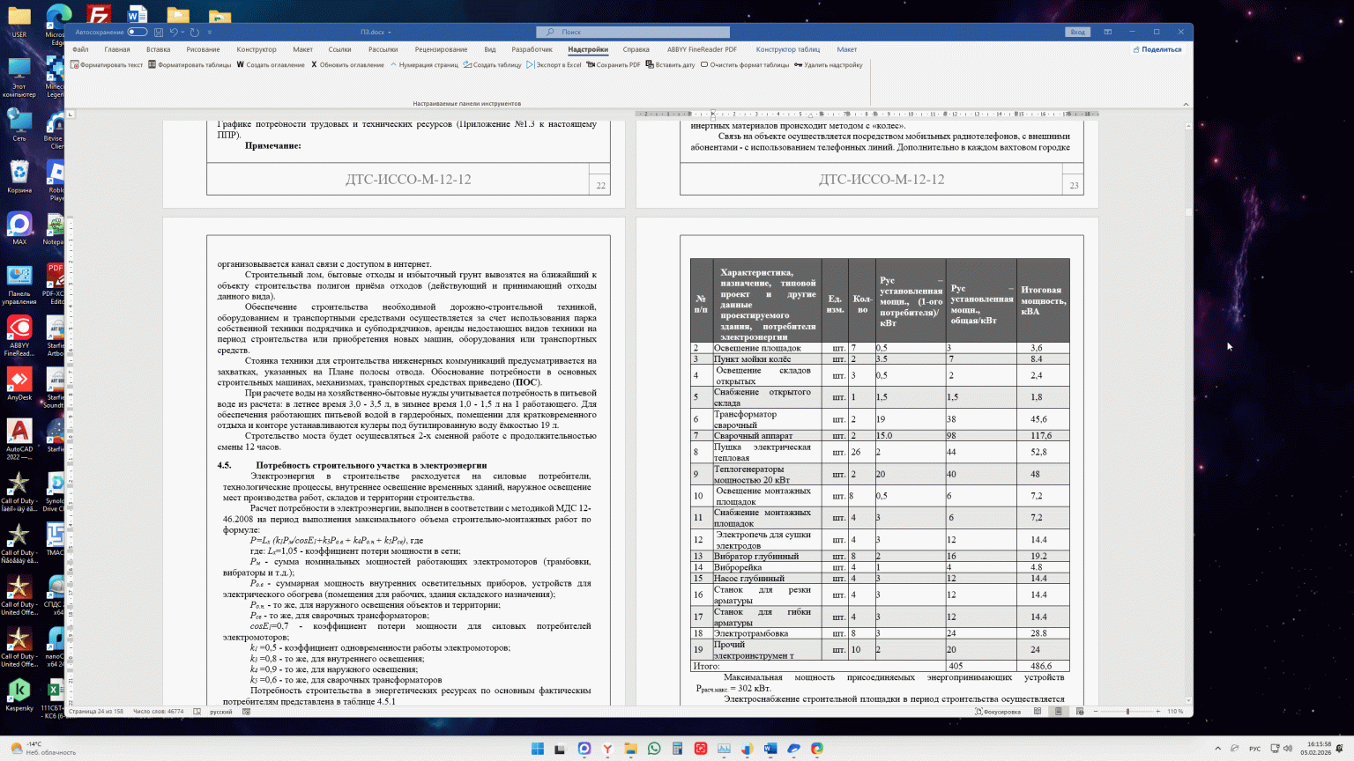Collapse the ribbon using the chevron arrow
The image size is (1354, 761).
1186,104
